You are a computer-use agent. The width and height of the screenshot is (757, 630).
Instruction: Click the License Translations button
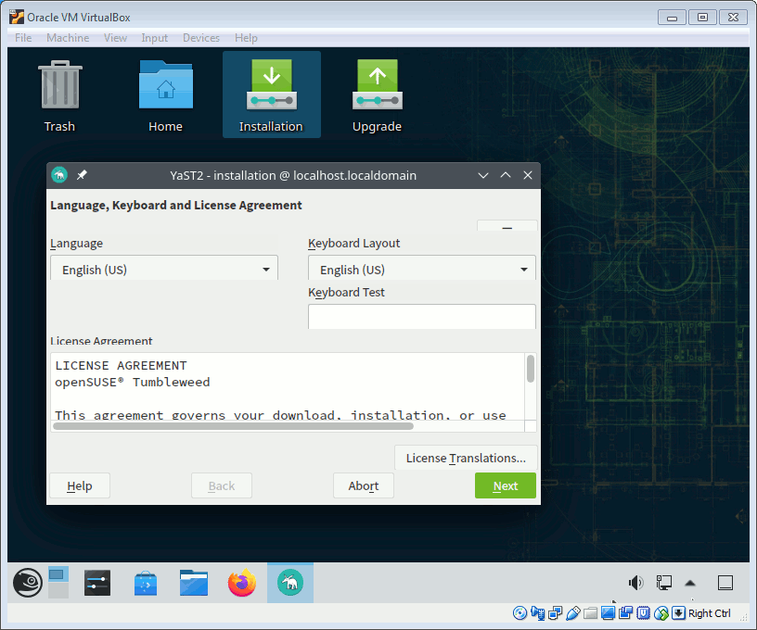click(x=466, y=458)
